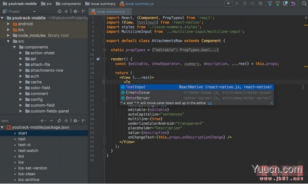Click the reload scripts icon in npm panel

tap(59, 121)
